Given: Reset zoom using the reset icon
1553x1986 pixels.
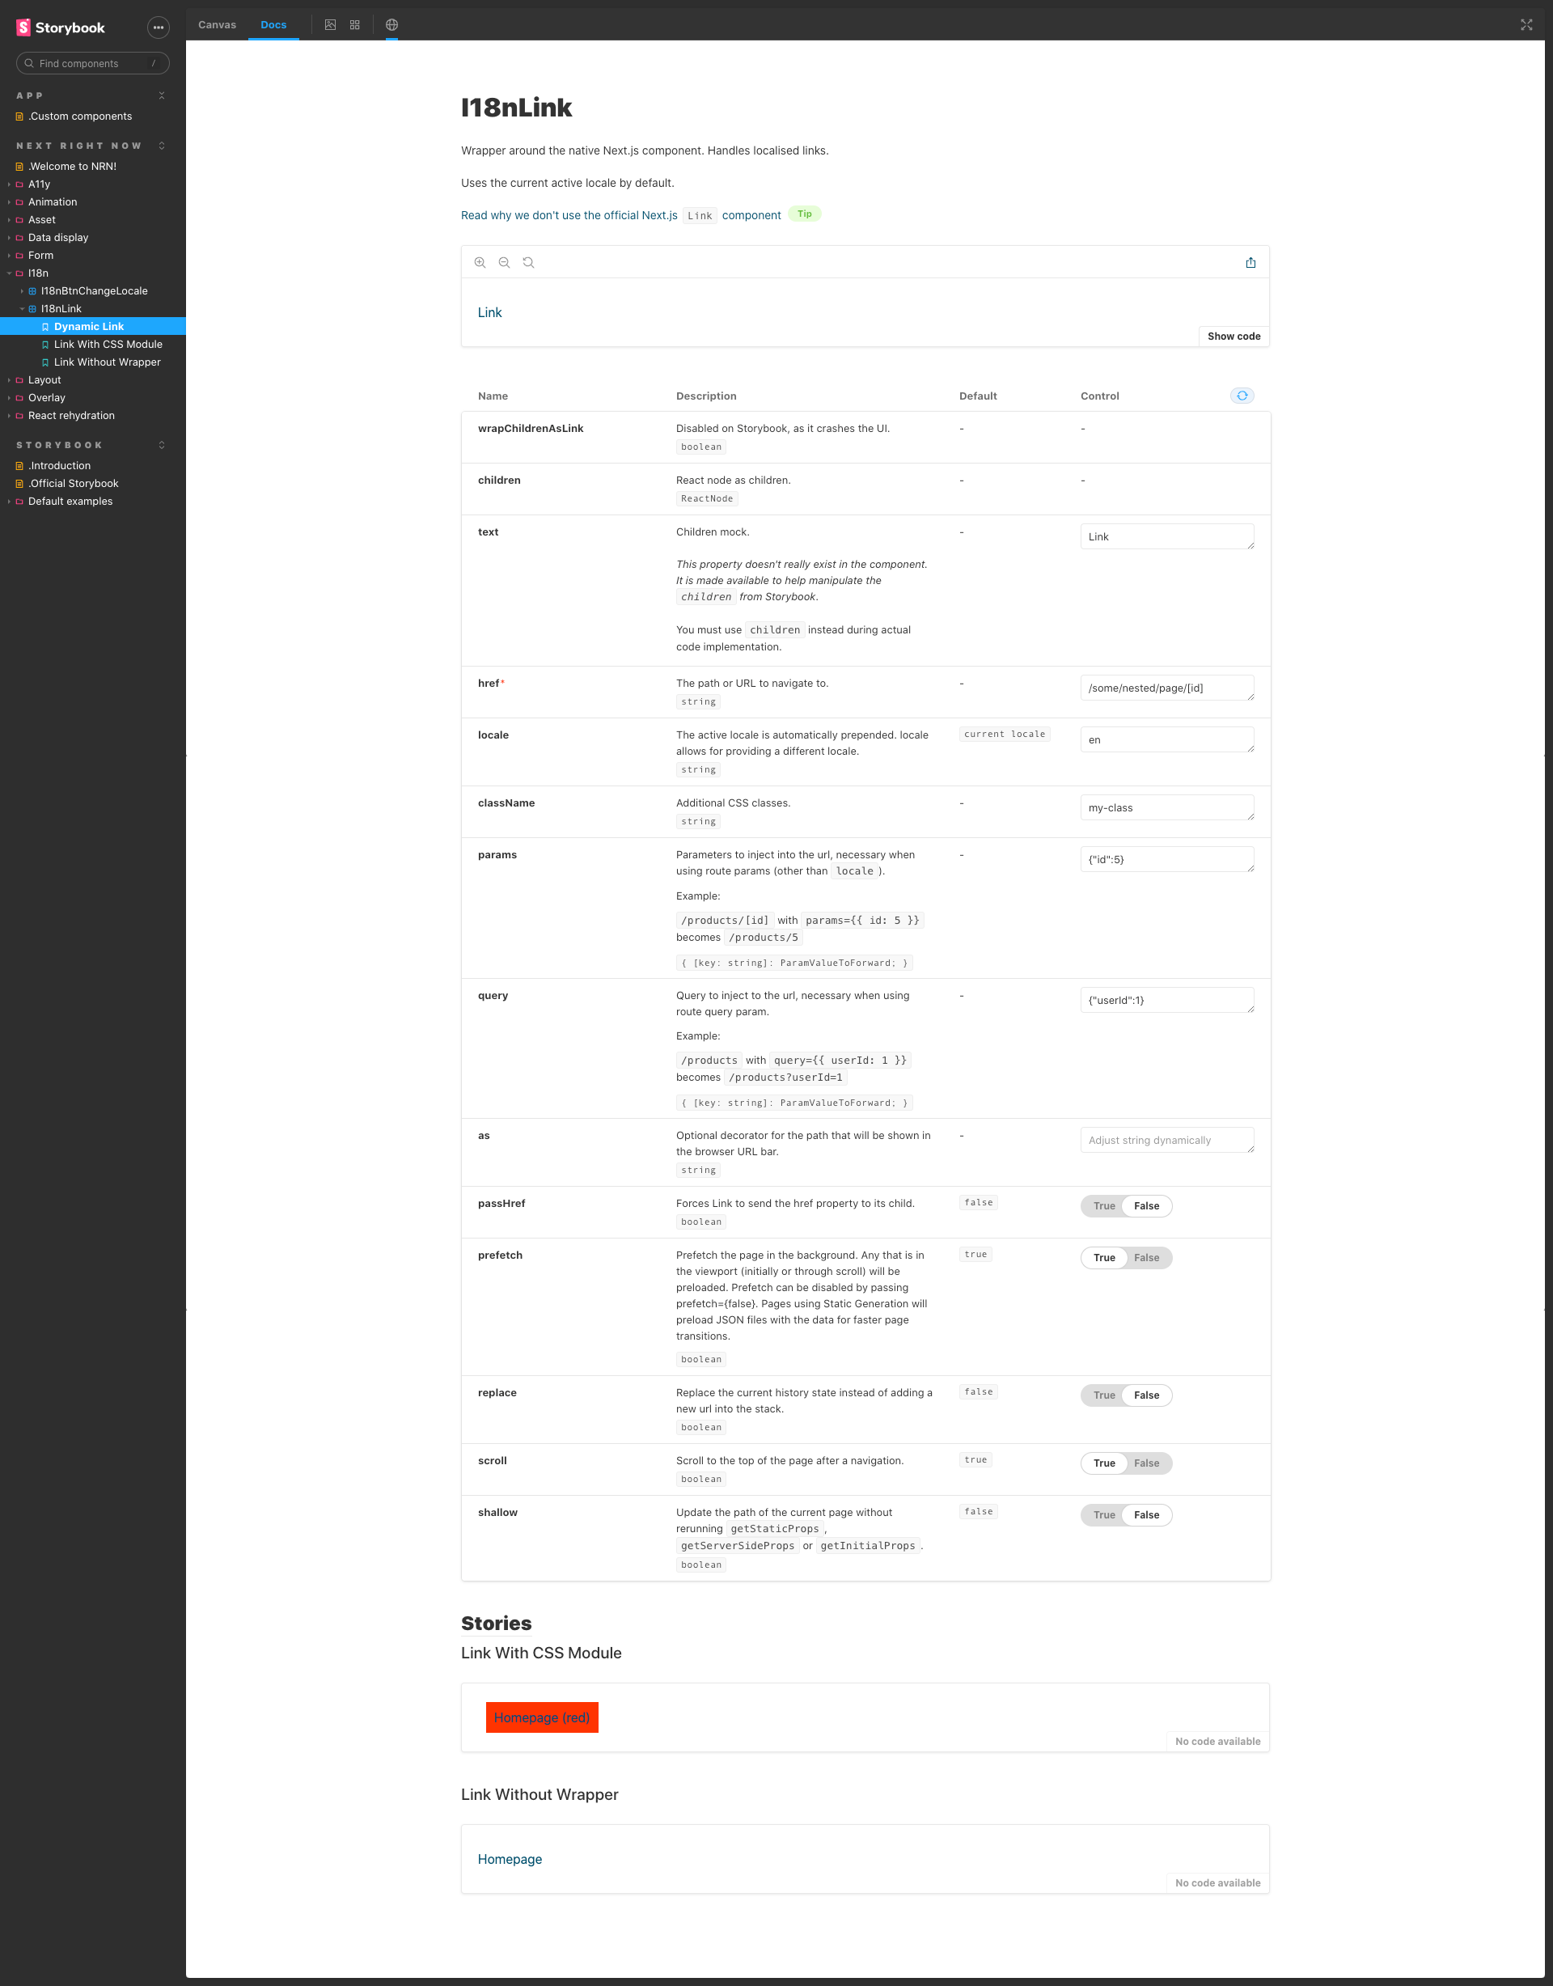Looking at the screenshot, I should click(528, 263).
